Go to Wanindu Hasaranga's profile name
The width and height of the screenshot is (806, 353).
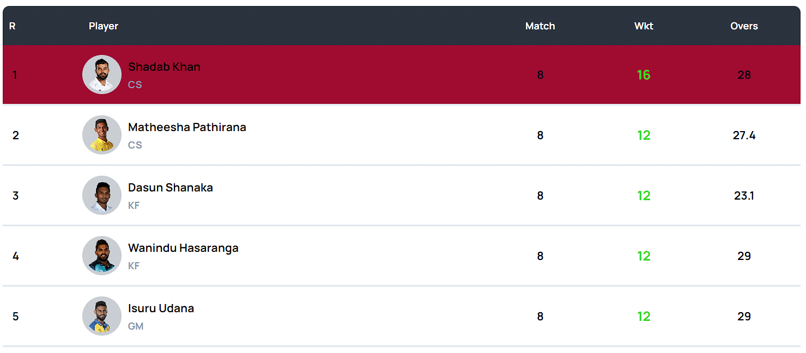[x=183, y=248]
